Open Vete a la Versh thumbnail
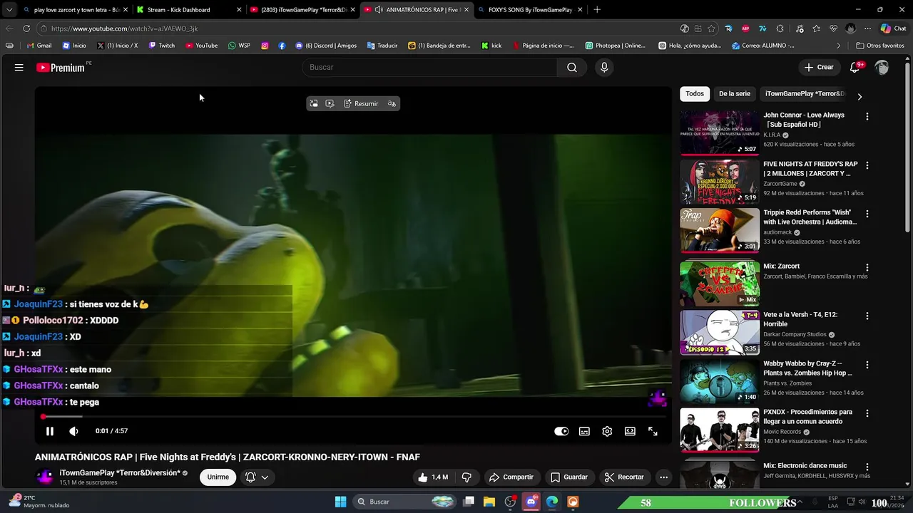 pos(719,332)
